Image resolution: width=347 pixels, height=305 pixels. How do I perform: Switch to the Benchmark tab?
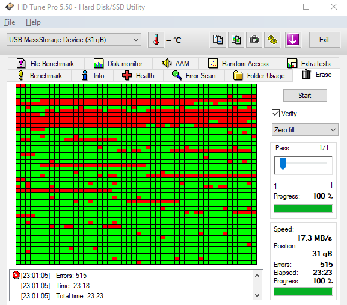click(x=40, y=75)
